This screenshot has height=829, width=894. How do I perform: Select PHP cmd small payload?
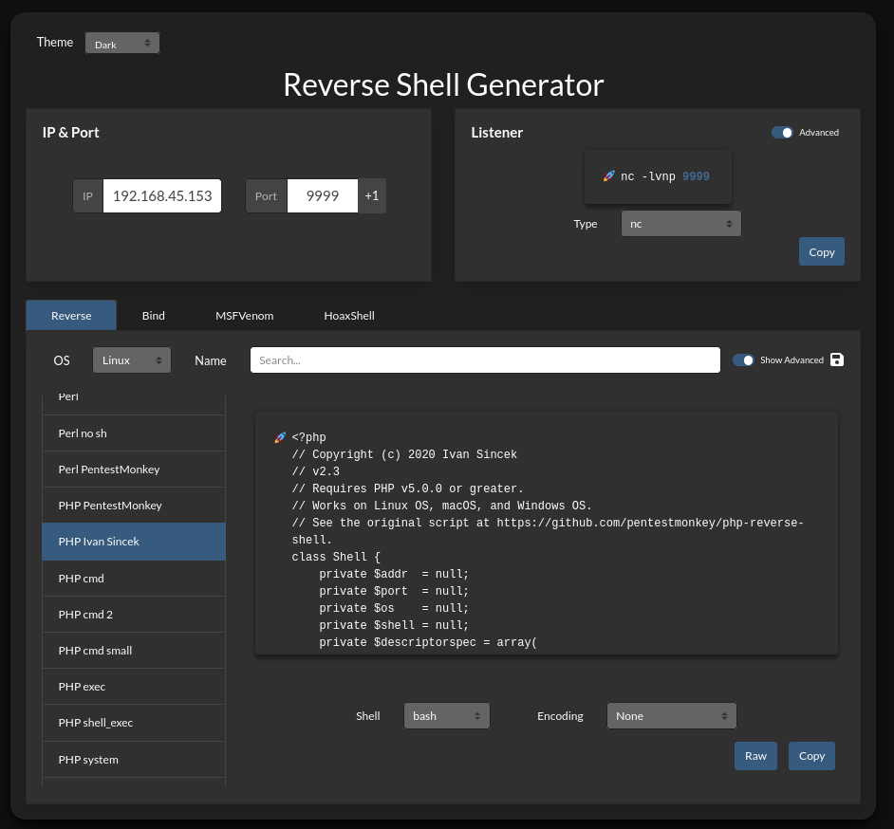134,650
